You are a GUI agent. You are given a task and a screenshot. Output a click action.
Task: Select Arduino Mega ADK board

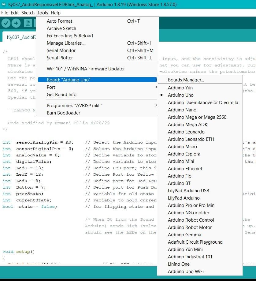coord(200,125)
